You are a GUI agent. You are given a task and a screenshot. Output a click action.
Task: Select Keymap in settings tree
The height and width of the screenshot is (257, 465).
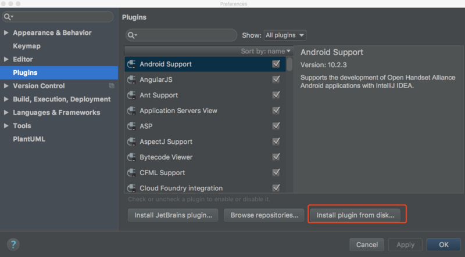coord(27,46)
